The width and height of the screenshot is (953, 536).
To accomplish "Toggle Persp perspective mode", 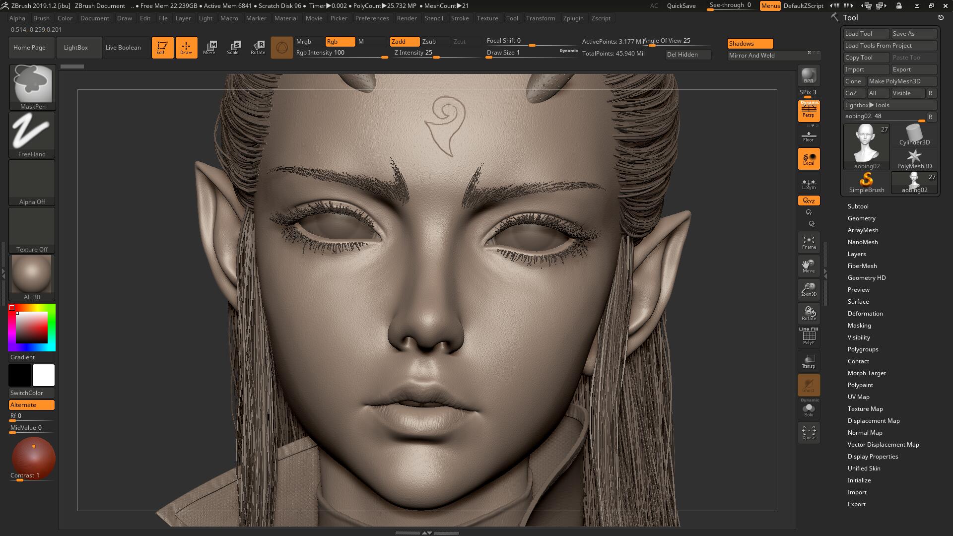I will (x=809, y=111).
